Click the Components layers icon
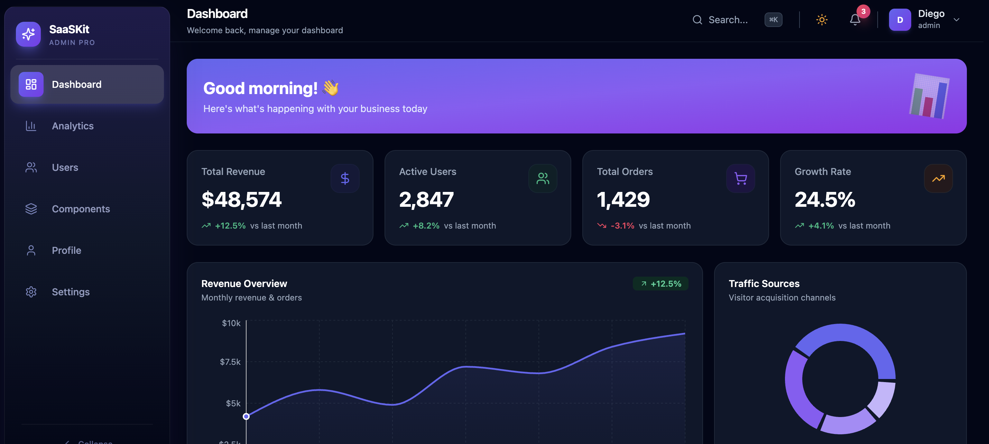Image resolution: width=989 pixels, height=444 pixels. [x=31, y=209]
